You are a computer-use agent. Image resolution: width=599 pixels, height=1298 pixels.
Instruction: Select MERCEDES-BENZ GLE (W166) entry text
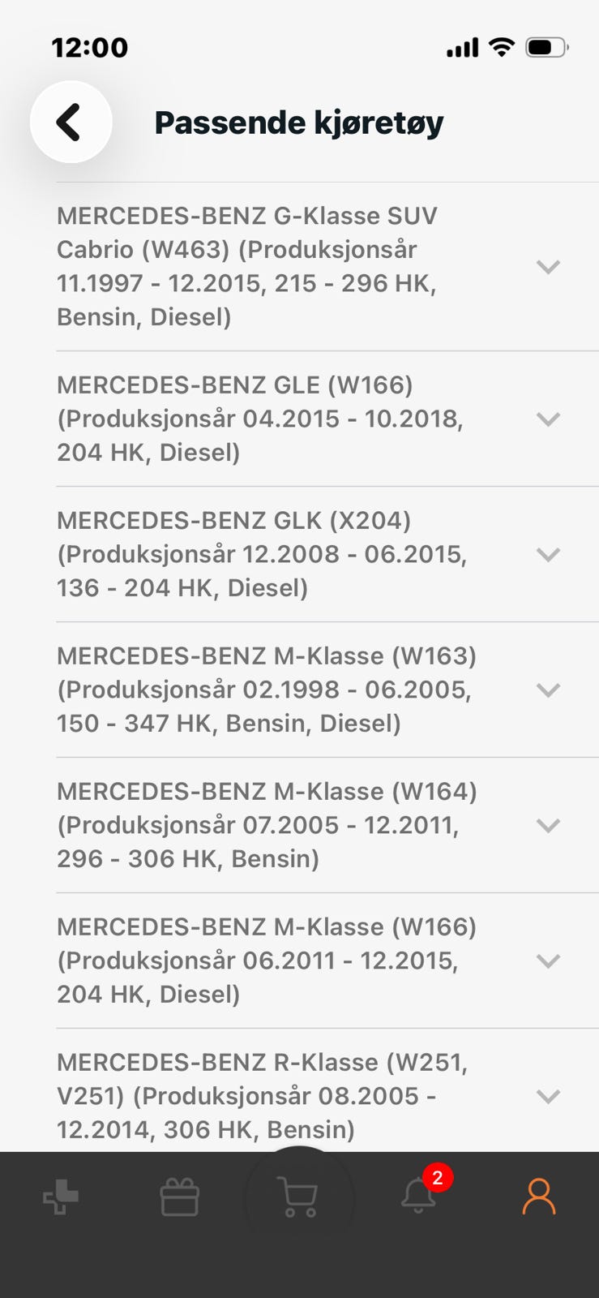pyautogui.click(x=260, y=419)
